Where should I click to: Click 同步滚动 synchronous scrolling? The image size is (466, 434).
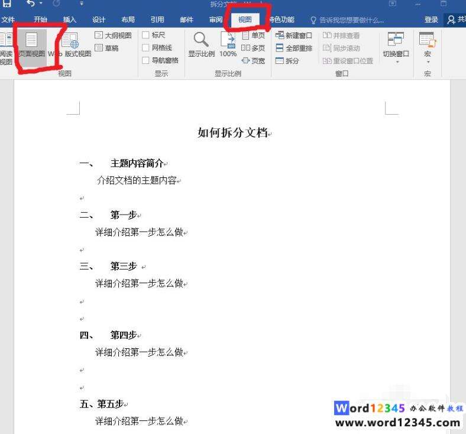click(x=341, y=48)
